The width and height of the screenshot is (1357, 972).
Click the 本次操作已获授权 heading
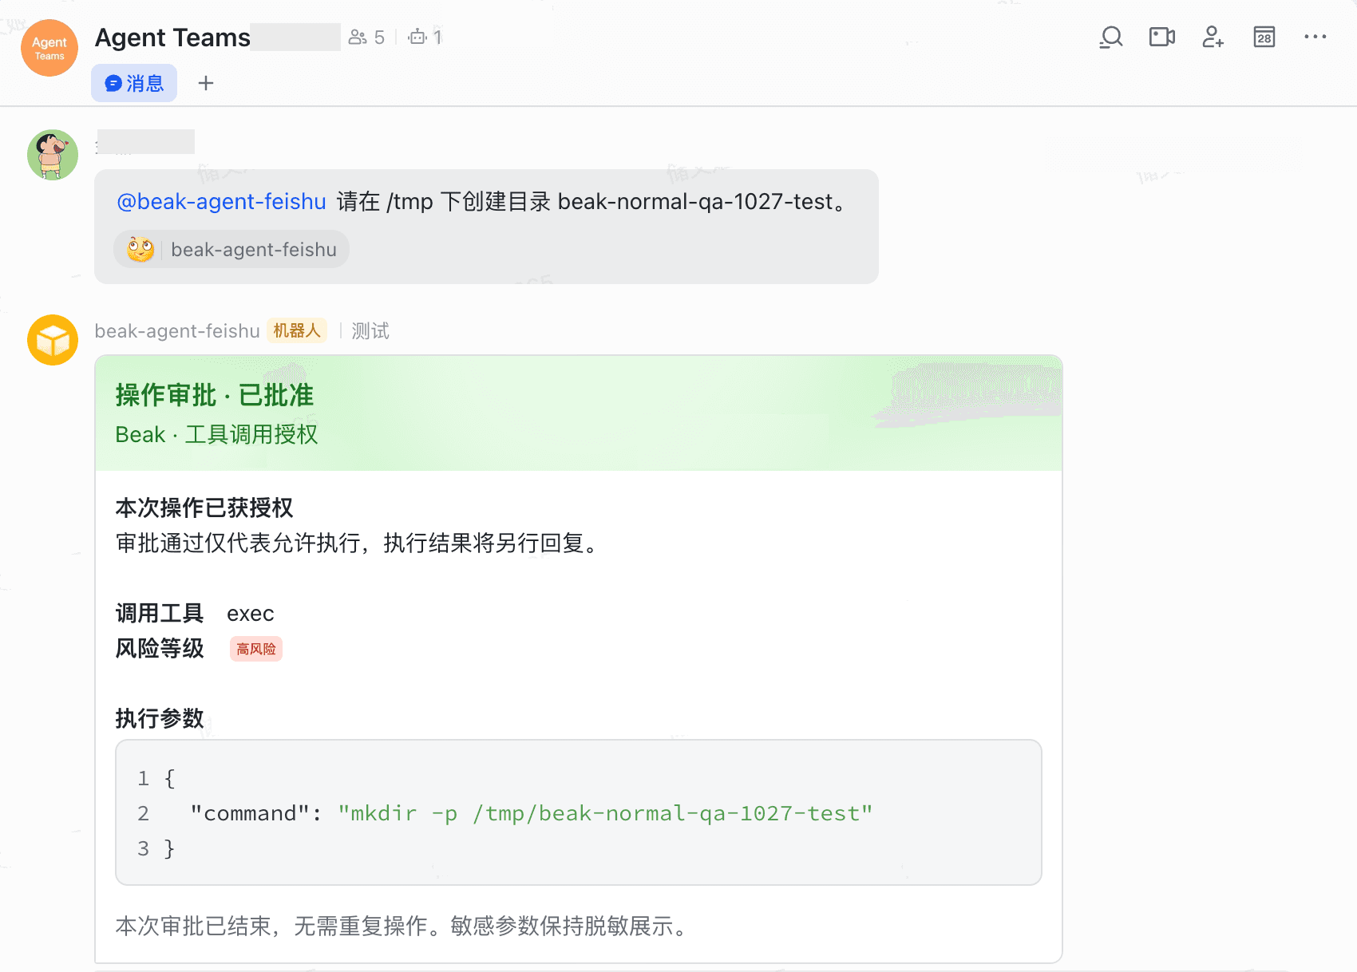pos(204,508)
